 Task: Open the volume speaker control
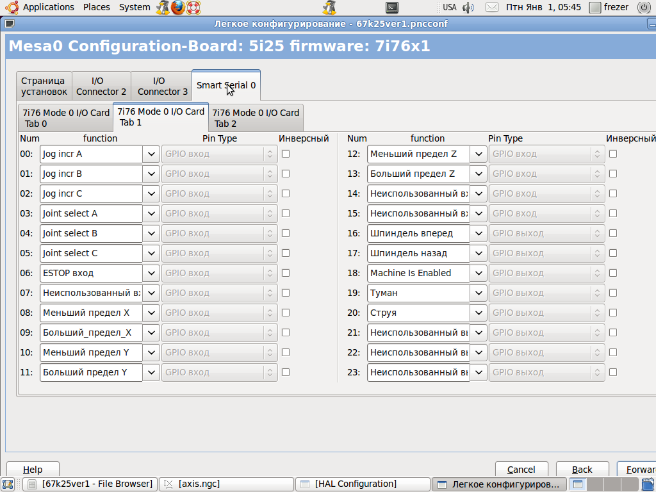click(x=468, y=7)
